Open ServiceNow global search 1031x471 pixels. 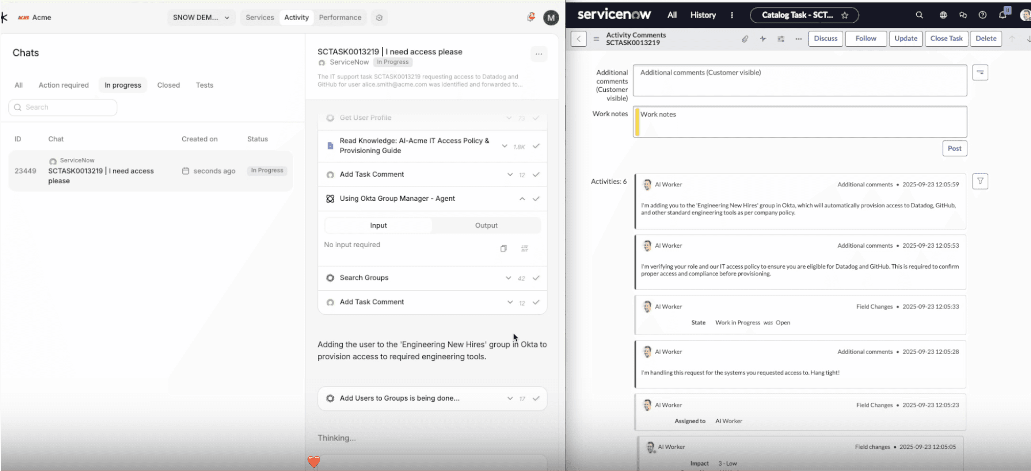tap(919, 15)
